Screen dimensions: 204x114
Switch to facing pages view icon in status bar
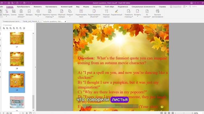pyautogui.click(x=169, y=113)
